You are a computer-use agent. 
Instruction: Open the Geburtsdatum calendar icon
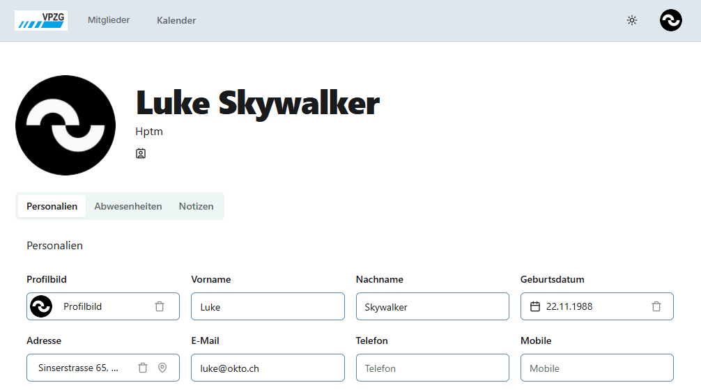[535, 306]
